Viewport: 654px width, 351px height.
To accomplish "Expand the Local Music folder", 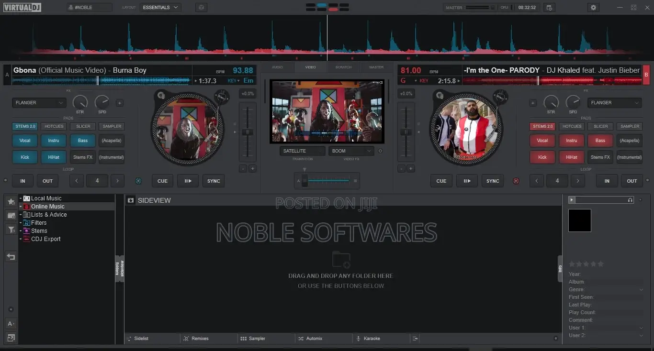I will click(21, 198).
